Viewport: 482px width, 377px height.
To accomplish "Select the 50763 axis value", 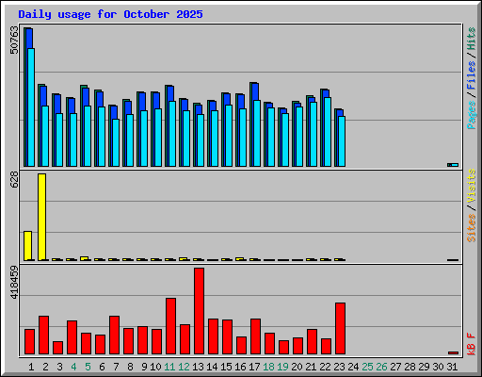I will (14, 40).
